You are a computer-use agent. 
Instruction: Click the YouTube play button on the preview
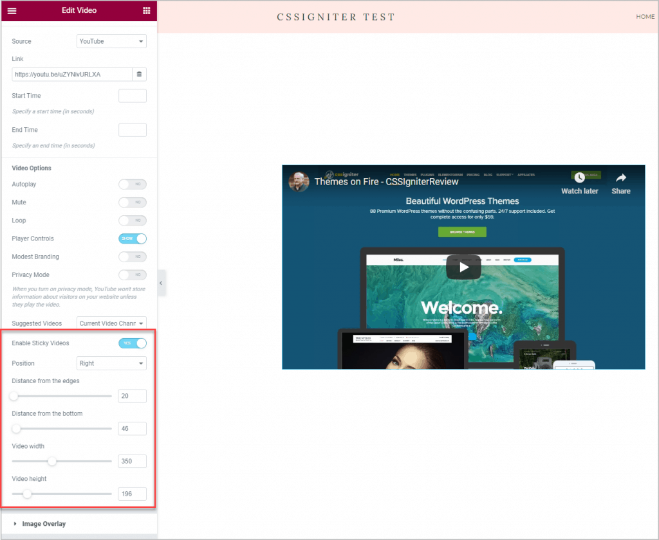tap(463, 267)
